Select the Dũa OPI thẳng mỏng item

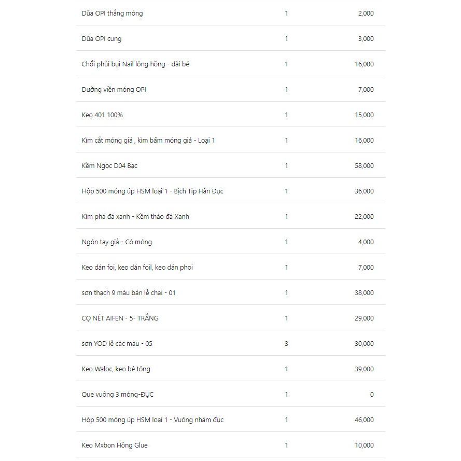click(x=113, y=13)
